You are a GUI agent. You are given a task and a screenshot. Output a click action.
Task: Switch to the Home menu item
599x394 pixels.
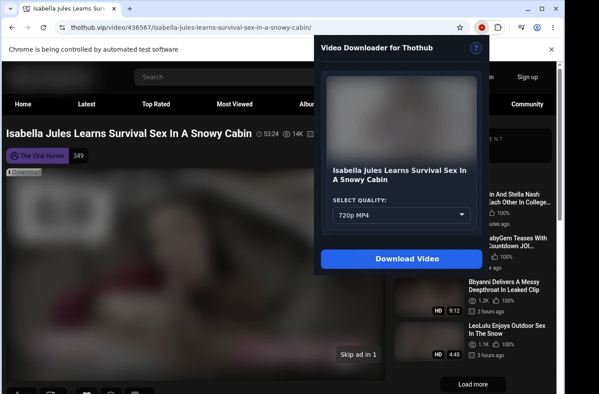23,104
